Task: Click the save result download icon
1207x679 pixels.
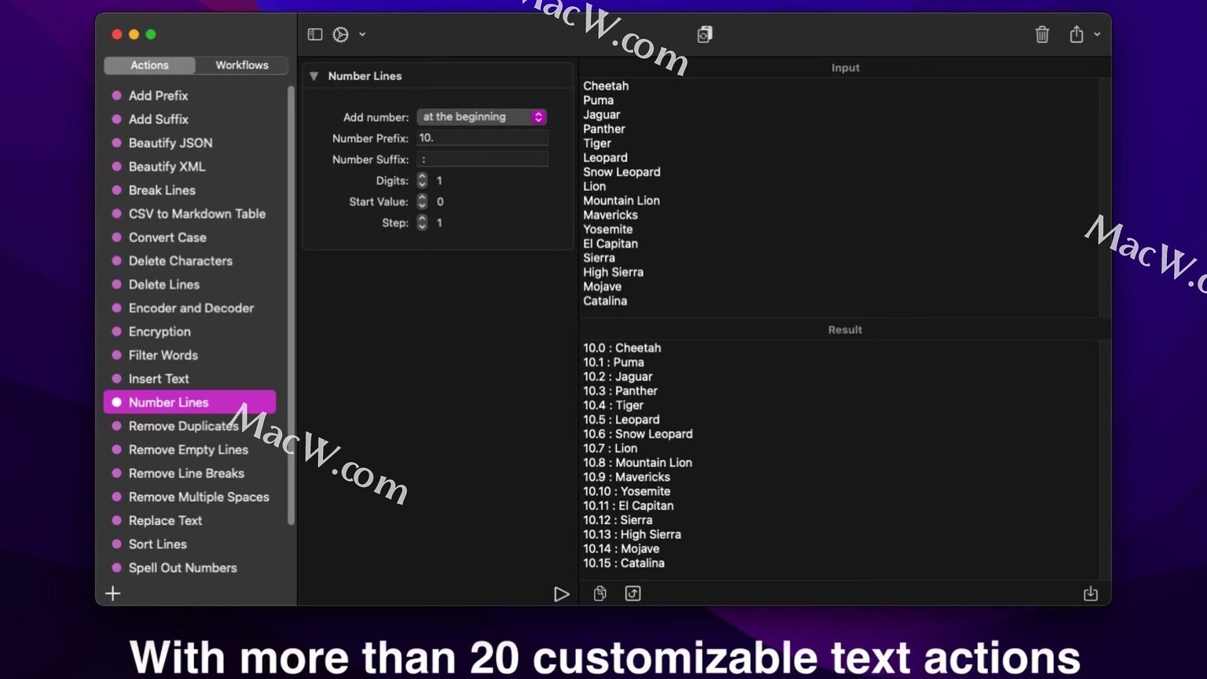Action: point(1091,593)
